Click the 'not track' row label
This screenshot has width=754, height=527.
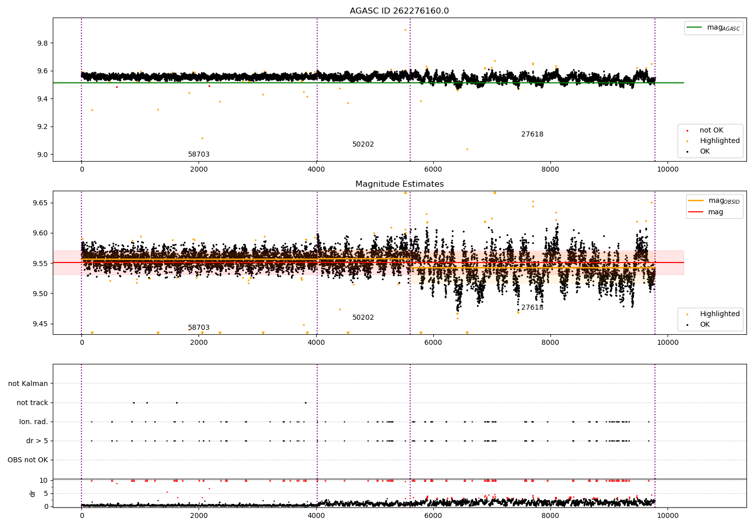tap(32, 403)
